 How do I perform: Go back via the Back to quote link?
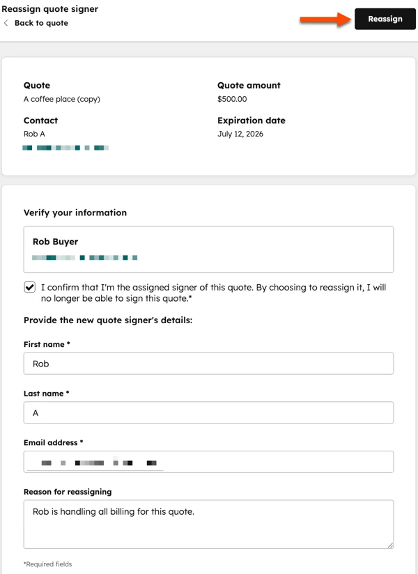coord(41,23)
